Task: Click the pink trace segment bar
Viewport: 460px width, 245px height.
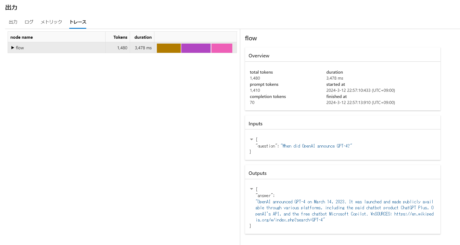Action: pos(222,48)
